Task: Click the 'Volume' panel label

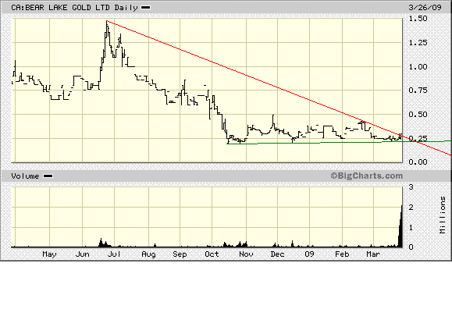Action: [25, 176]
